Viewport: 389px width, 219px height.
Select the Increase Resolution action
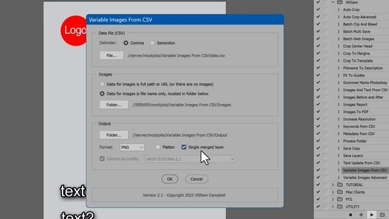click(x=359, y=119)
